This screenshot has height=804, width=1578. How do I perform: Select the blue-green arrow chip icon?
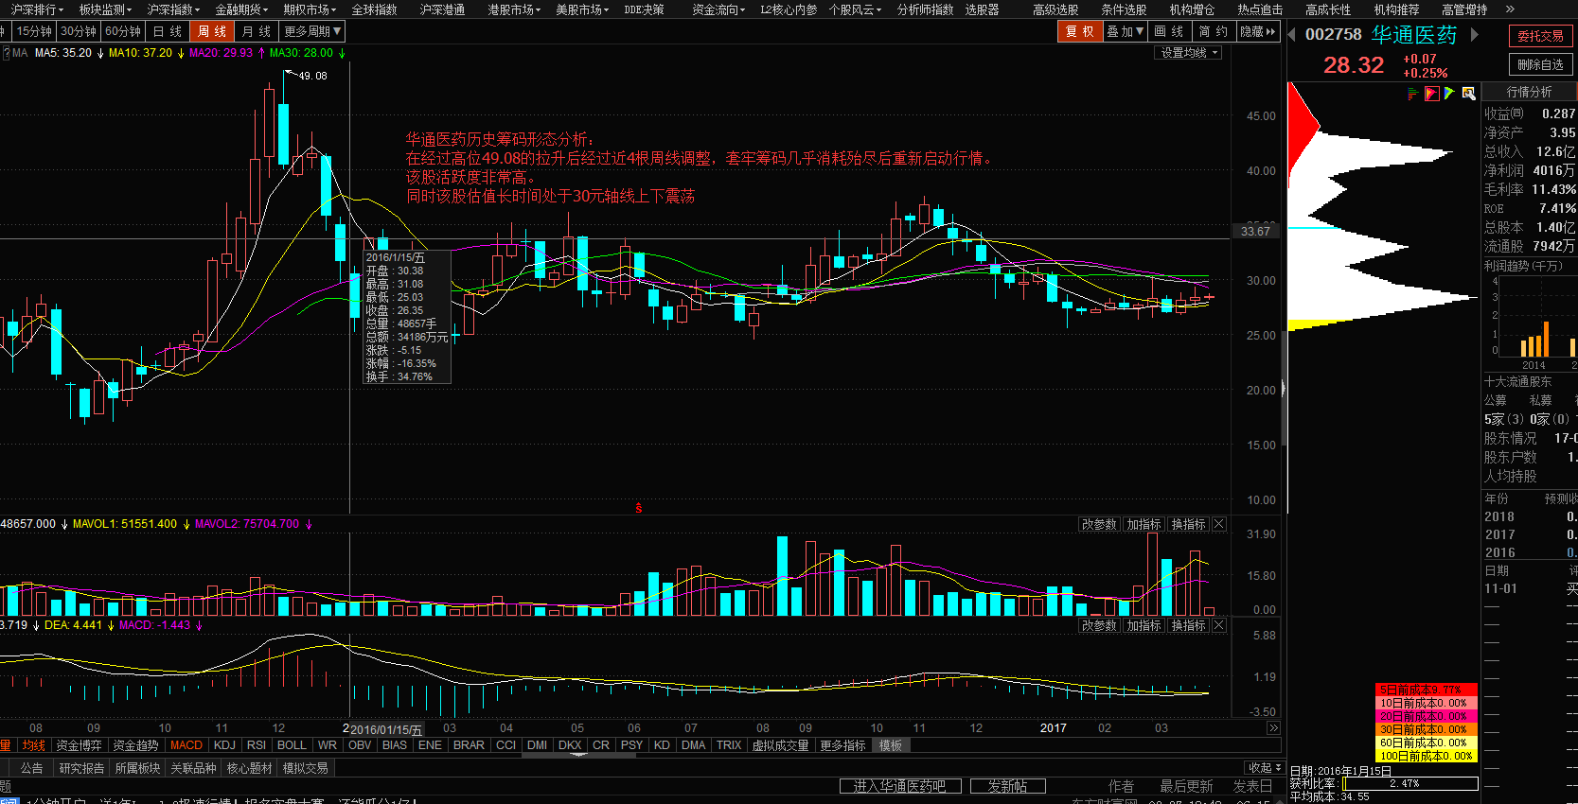(1449, 93)
